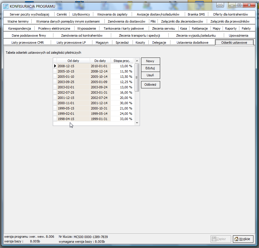The height and width of the screenshot is (248, 259).
Task: Open the Użytkownicy tab
Action: pyautogui.click(x=81, y=14)
